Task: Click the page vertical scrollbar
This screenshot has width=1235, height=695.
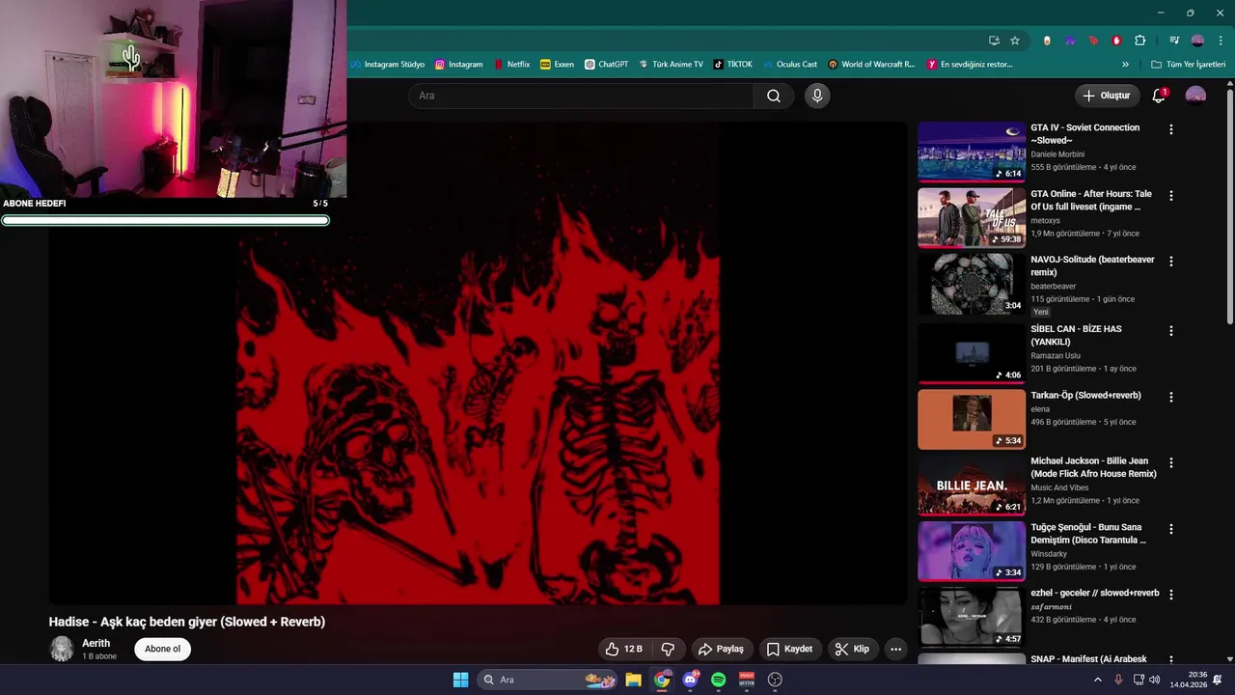Action: [x=1229, y=207]
